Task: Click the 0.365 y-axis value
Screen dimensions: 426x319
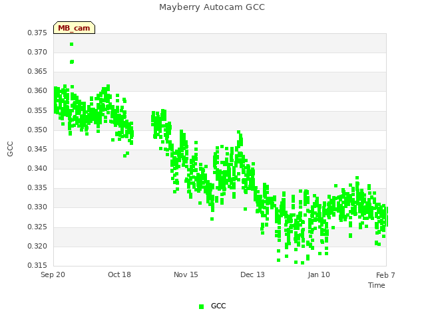Action: tap(37, 71)
